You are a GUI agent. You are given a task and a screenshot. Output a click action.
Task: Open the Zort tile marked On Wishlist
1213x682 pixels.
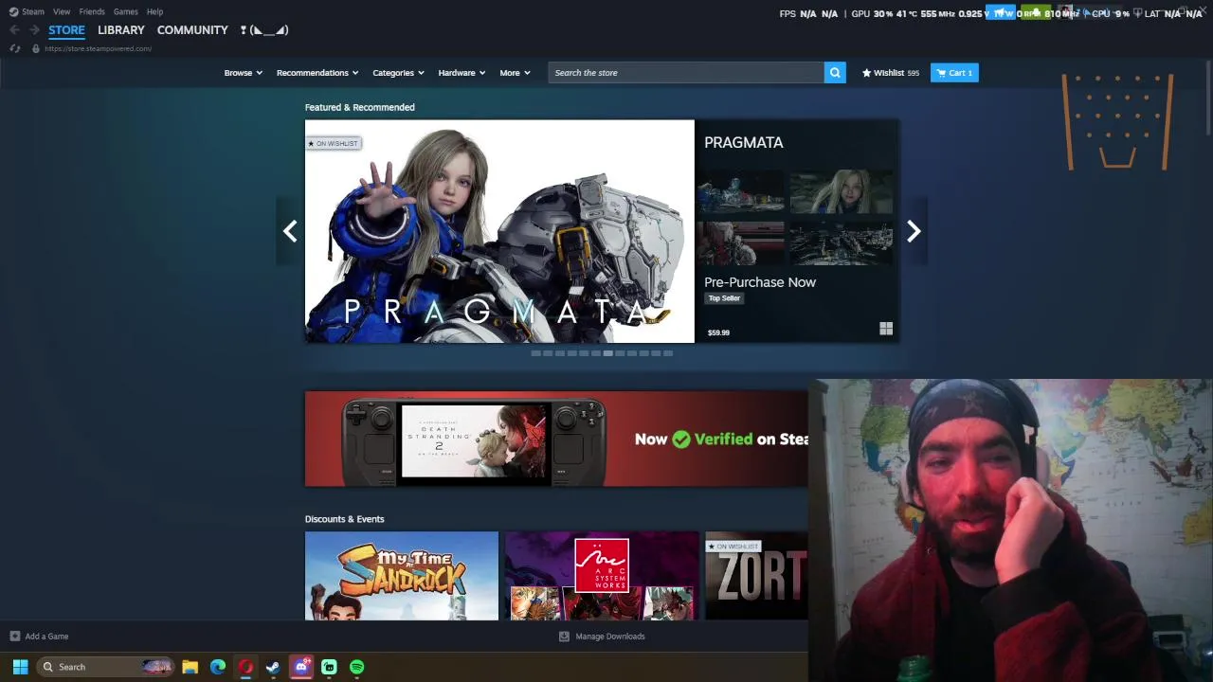tap(757, 576)
